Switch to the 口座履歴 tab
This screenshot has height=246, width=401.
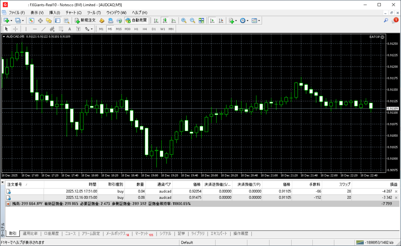(x=51, y=234)
